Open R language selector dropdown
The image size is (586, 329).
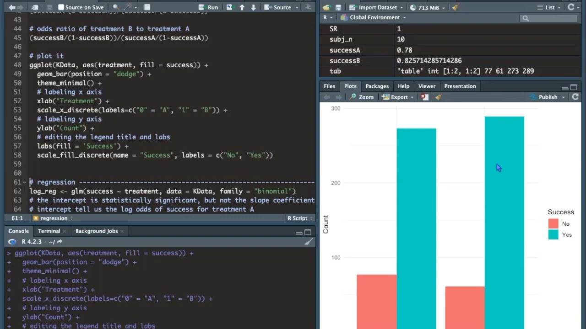pos(328,17)
